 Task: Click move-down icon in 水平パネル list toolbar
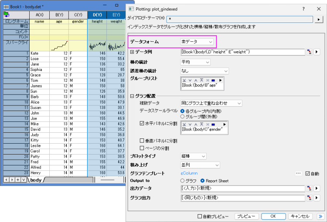coord(190,124)
